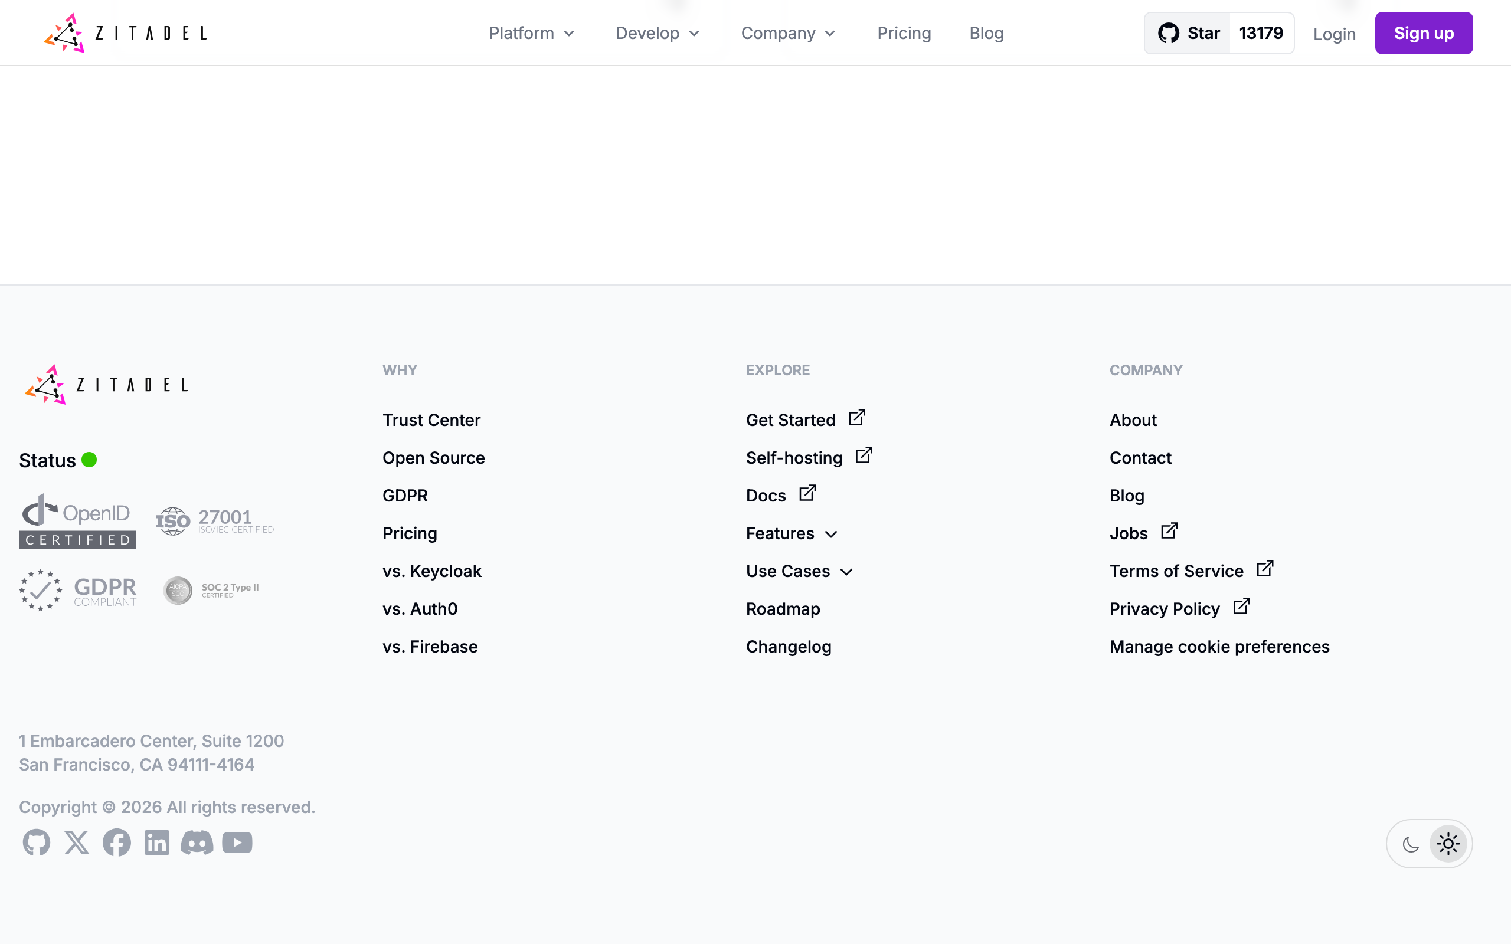
Task: Open the Discord social icon
Action: 197,843
